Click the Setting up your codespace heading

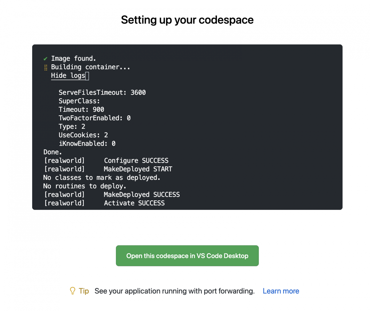(x=187, y=20)
